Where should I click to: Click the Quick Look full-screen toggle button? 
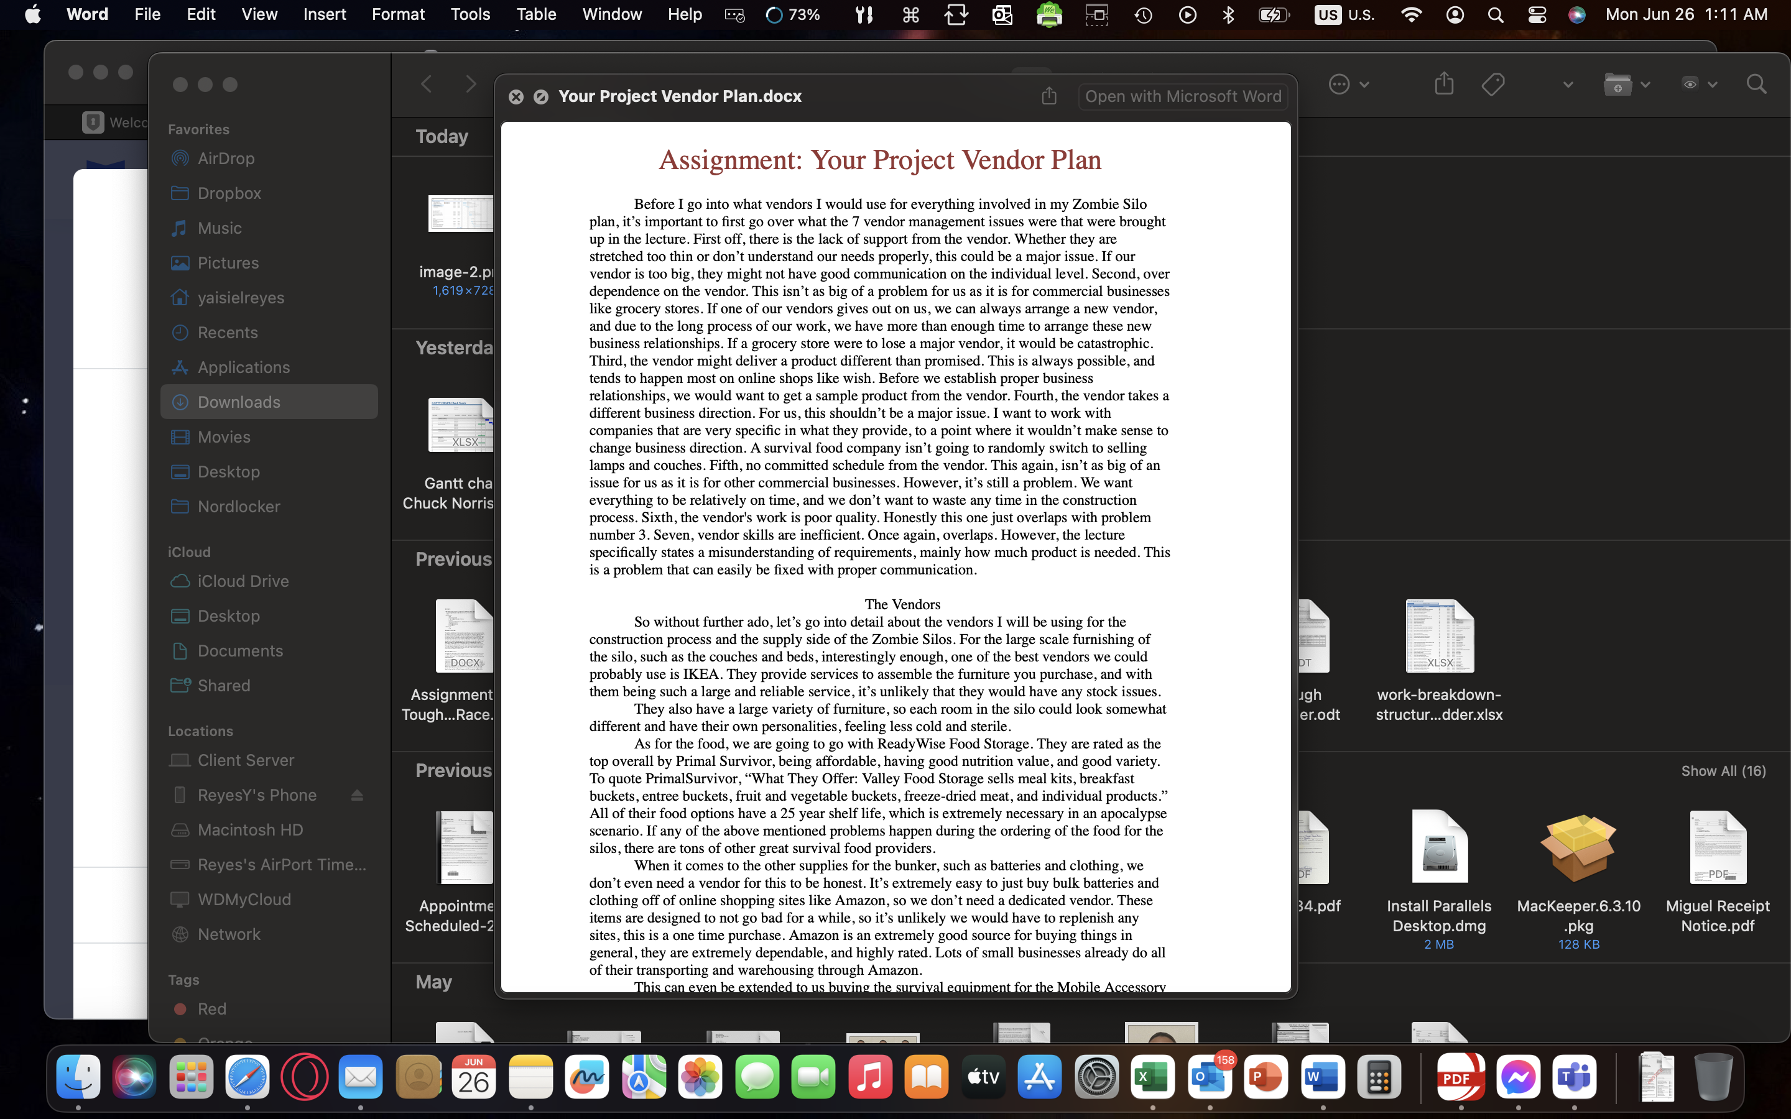541,96
